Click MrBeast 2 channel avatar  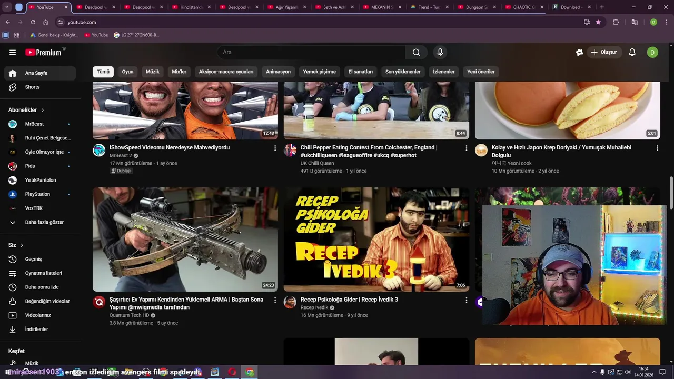point(99,150)
